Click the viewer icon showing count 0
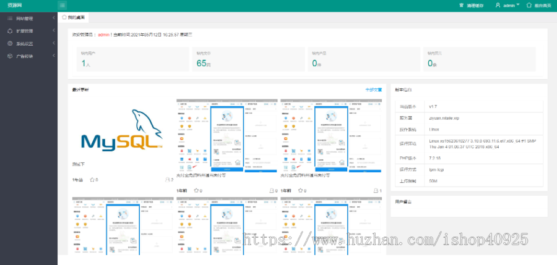Image resolution: width=557 pixels, height=265 pixels. click(272, 190)
